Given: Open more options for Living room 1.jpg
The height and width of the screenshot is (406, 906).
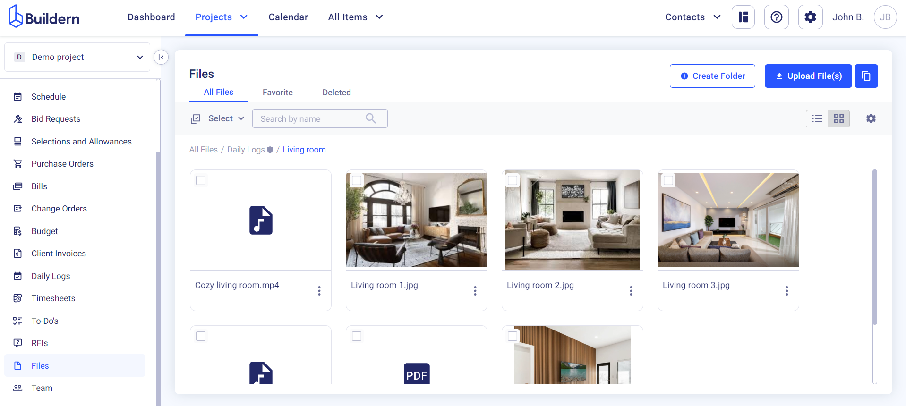Looking at the screenshot, I should pyautogui.click(x=475, y=291).
